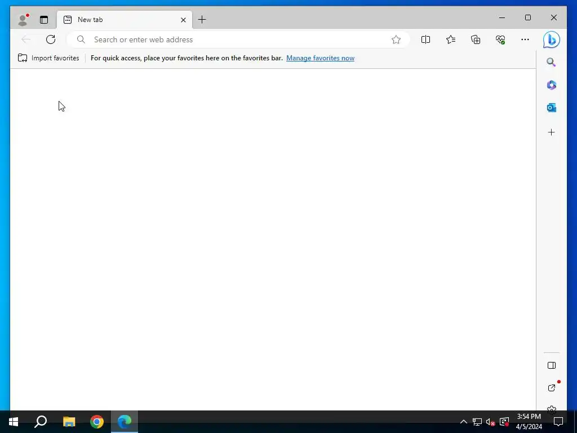Open a new tab with plus button
577x433 pixels.
tap(202, 20)
